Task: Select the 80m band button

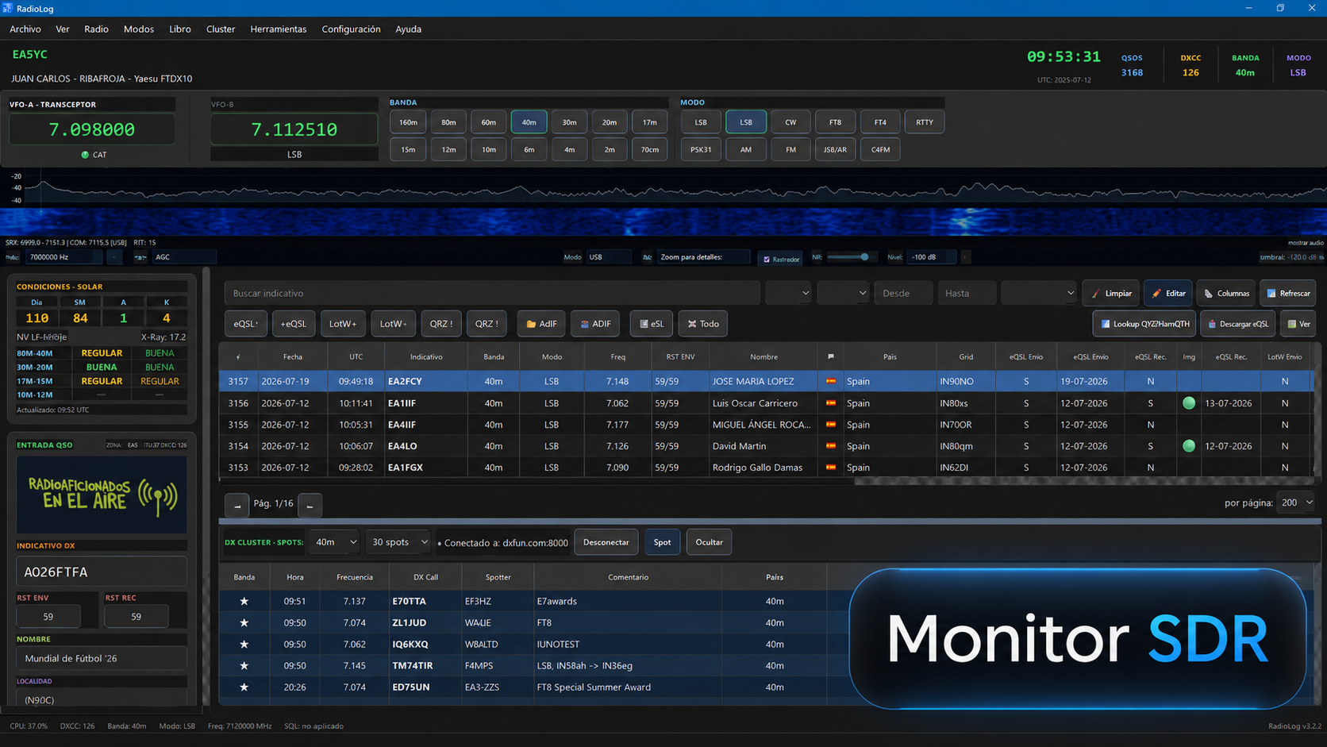Action: click(448, 122)
